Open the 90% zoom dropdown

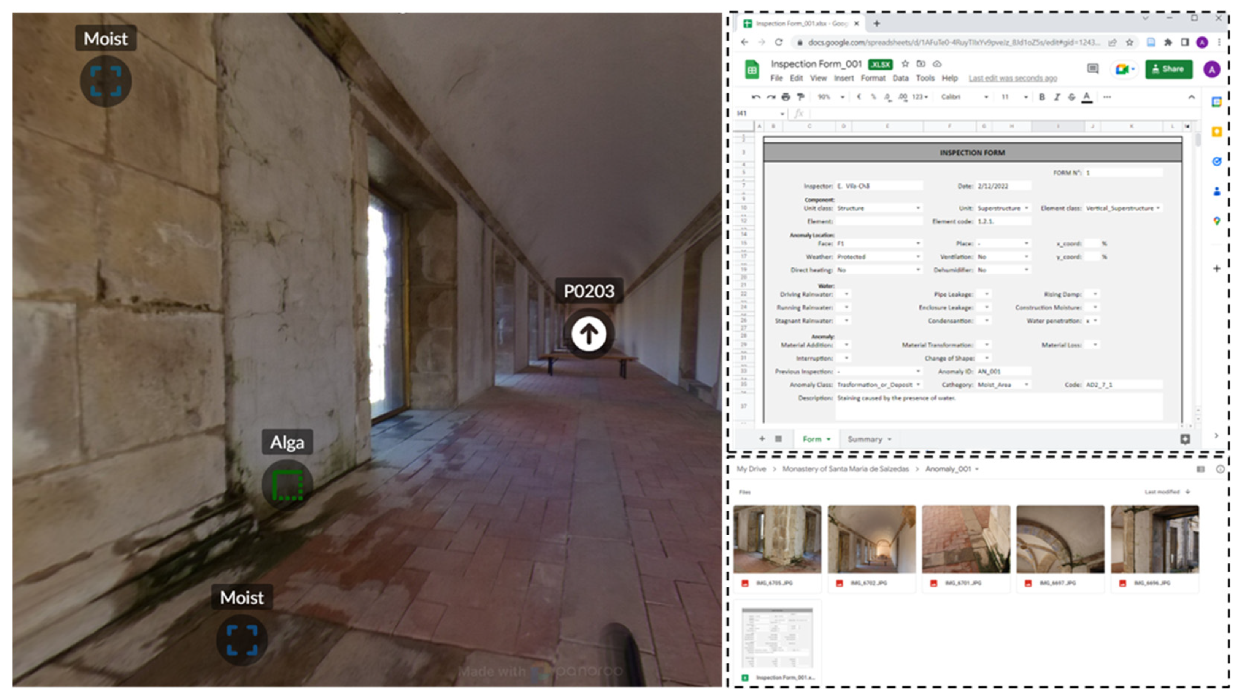(831, 97)
